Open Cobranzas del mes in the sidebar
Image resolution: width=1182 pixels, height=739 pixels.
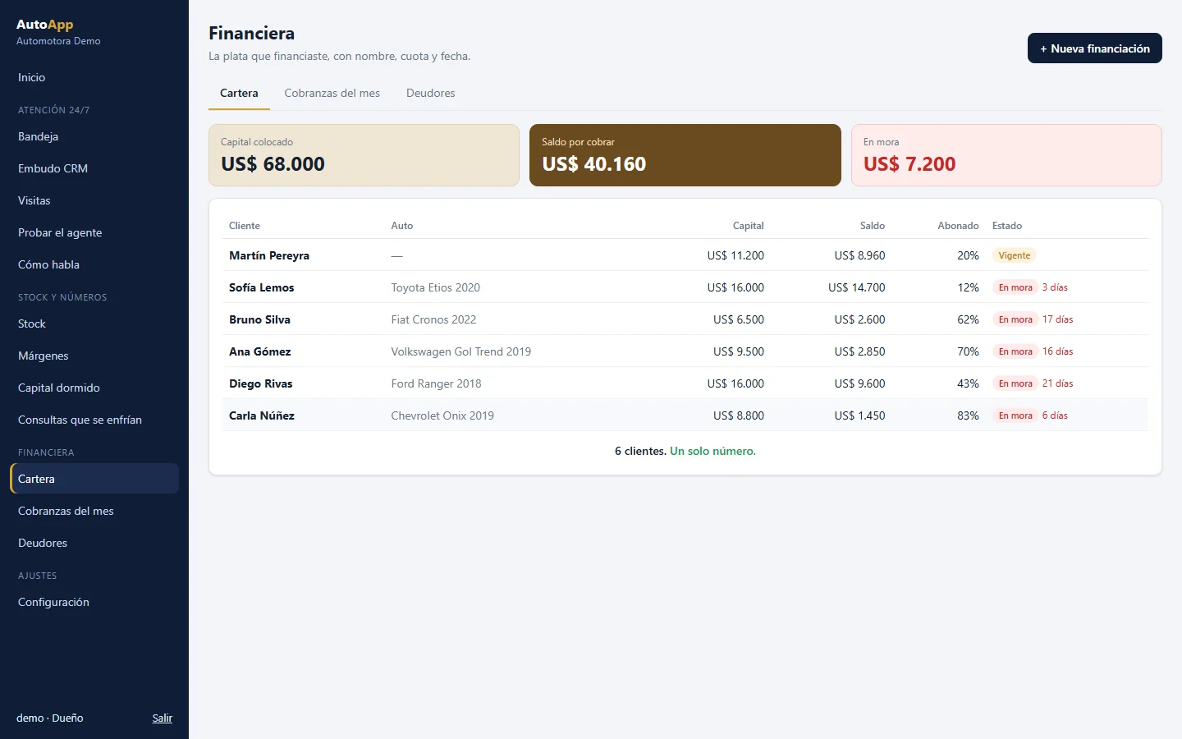pyautogui.click(x=94, y=511)
